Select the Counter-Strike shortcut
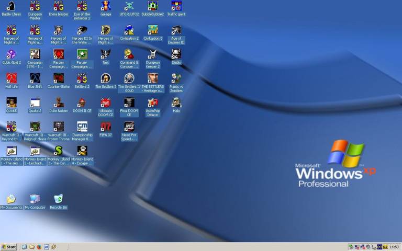The image size is (402, 251). 59,78
